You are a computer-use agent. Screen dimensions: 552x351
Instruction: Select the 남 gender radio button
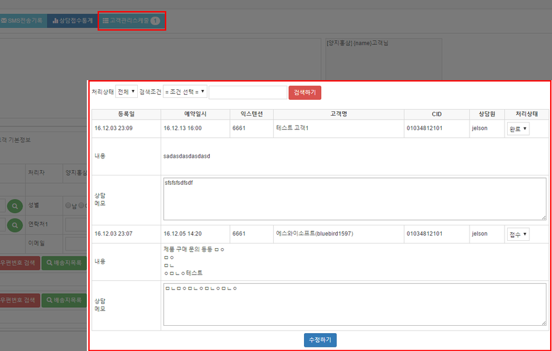coord(69,206)
